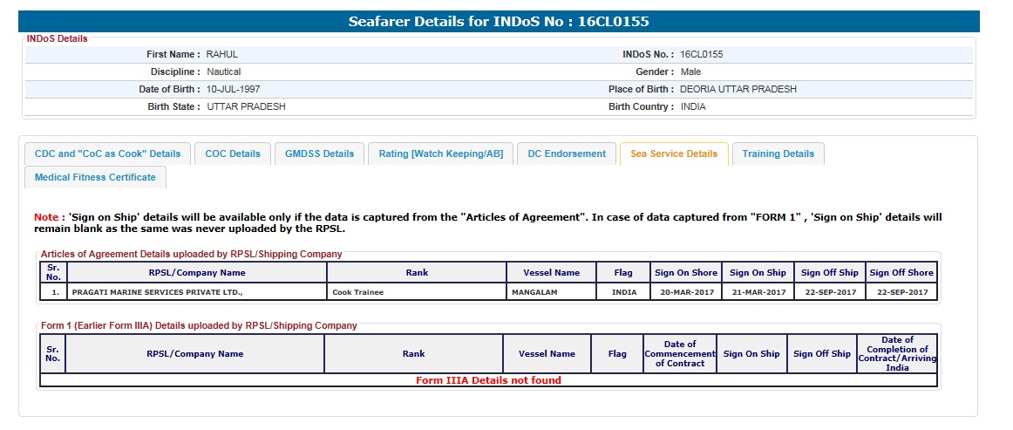Click the INDoS No. value 16CL0155
This screenshot has width=1013, height=430.
tap(702, 54)
